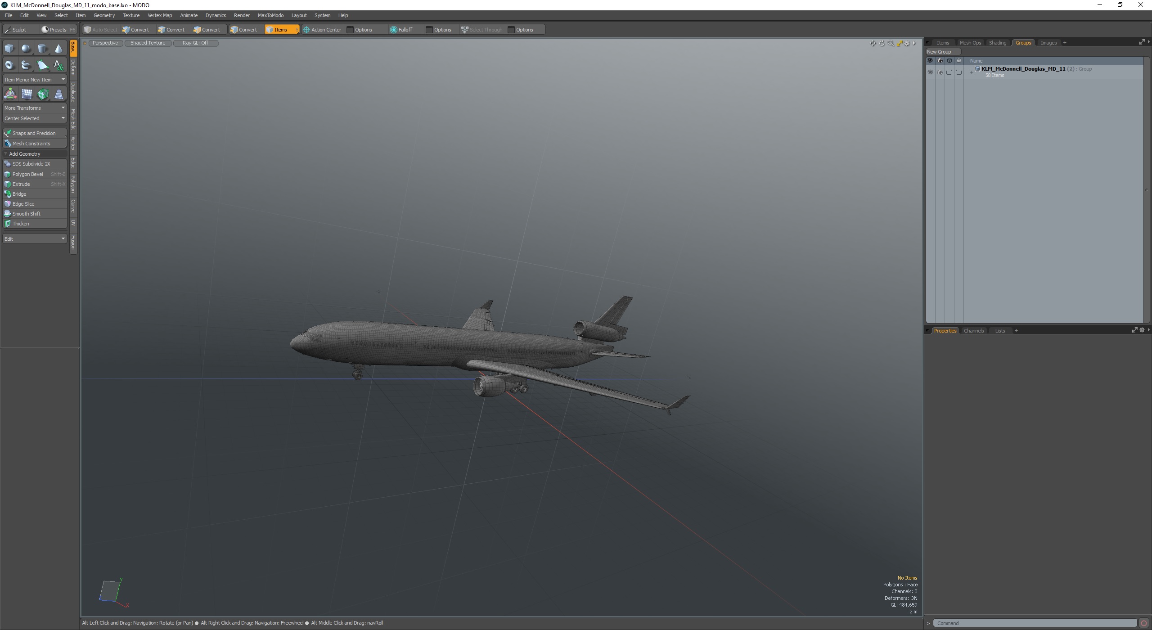Open Perspective view type dropdown
This screenshot has width=1152, height=630.
click(105, 43)
